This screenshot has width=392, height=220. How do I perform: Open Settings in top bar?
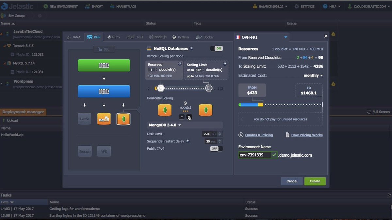(x=304, y=6)
